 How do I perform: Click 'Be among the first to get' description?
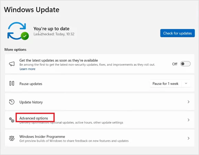pyautogui.click(x=87, y=65)
